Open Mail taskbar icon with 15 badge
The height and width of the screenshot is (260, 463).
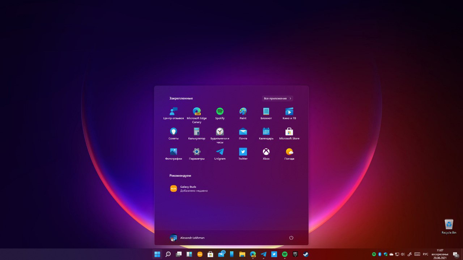221,254
